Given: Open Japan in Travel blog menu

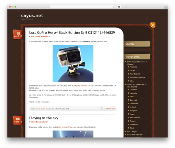Looking at the screenshot, I should click(132, 70).
